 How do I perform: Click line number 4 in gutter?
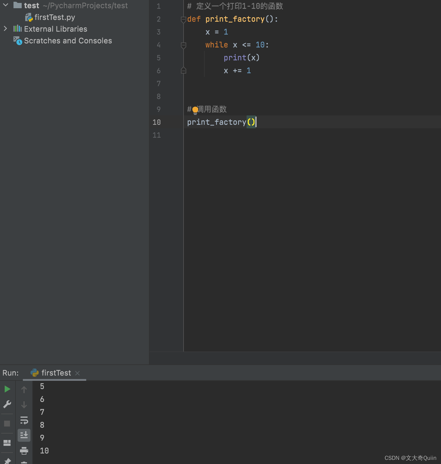(x=159, y=45)
